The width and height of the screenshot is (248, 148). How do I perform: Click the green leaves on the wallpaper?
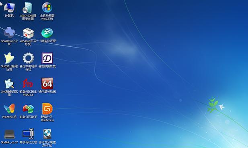pyautogui.click(x=212, y=105)
